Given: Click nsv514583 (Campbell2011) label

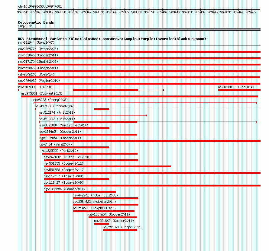Looking at the screenshot, I should tap(95, 208).
